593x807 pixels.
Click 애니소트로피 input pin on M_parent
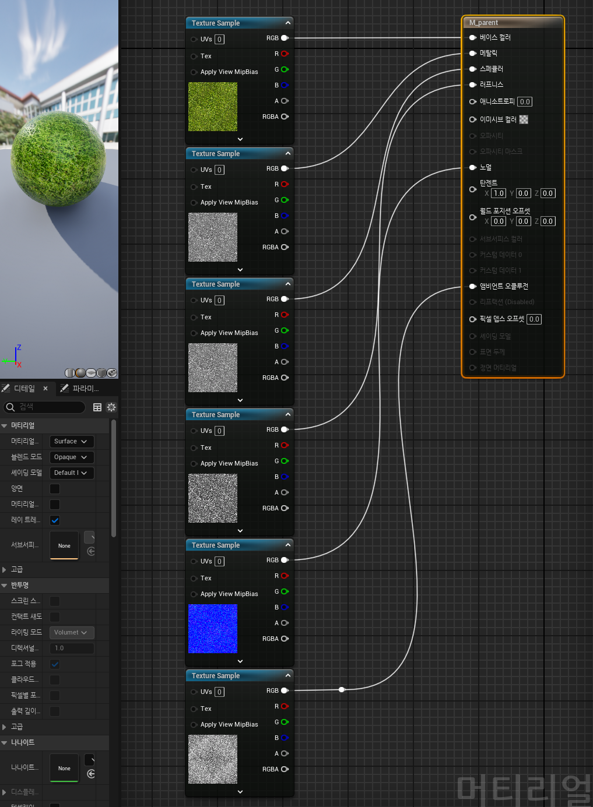click(473, 101)
